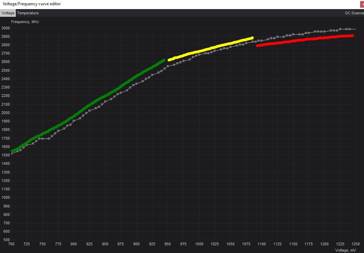Click the "Frequency, MHz" axis title

coord(25,22)
